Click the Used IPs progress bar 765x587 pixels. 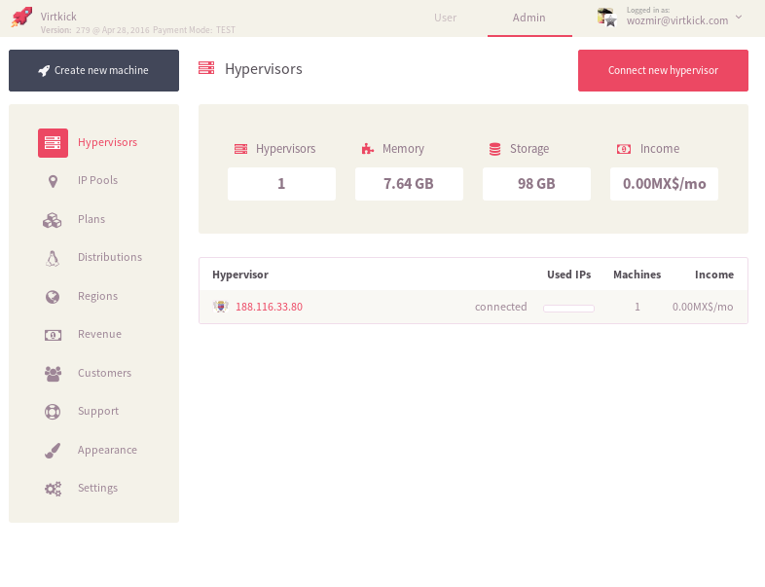568,308
